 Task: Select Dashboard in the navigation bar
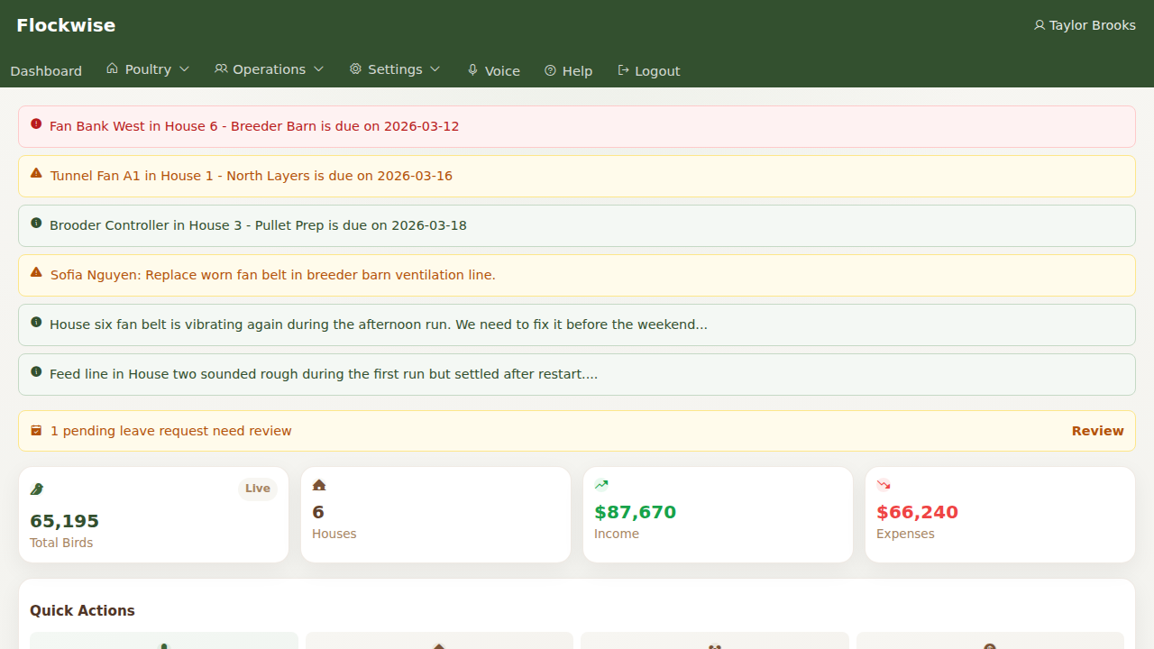(46, 70)
